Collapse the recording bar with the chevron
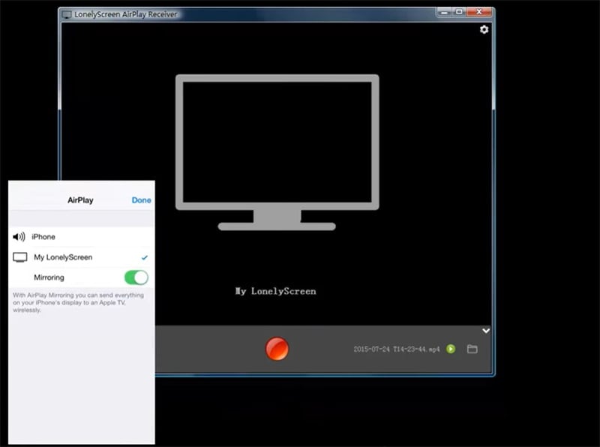Viewport: 600px width, 447px height. pyautogui.click(x=486, y=331)
